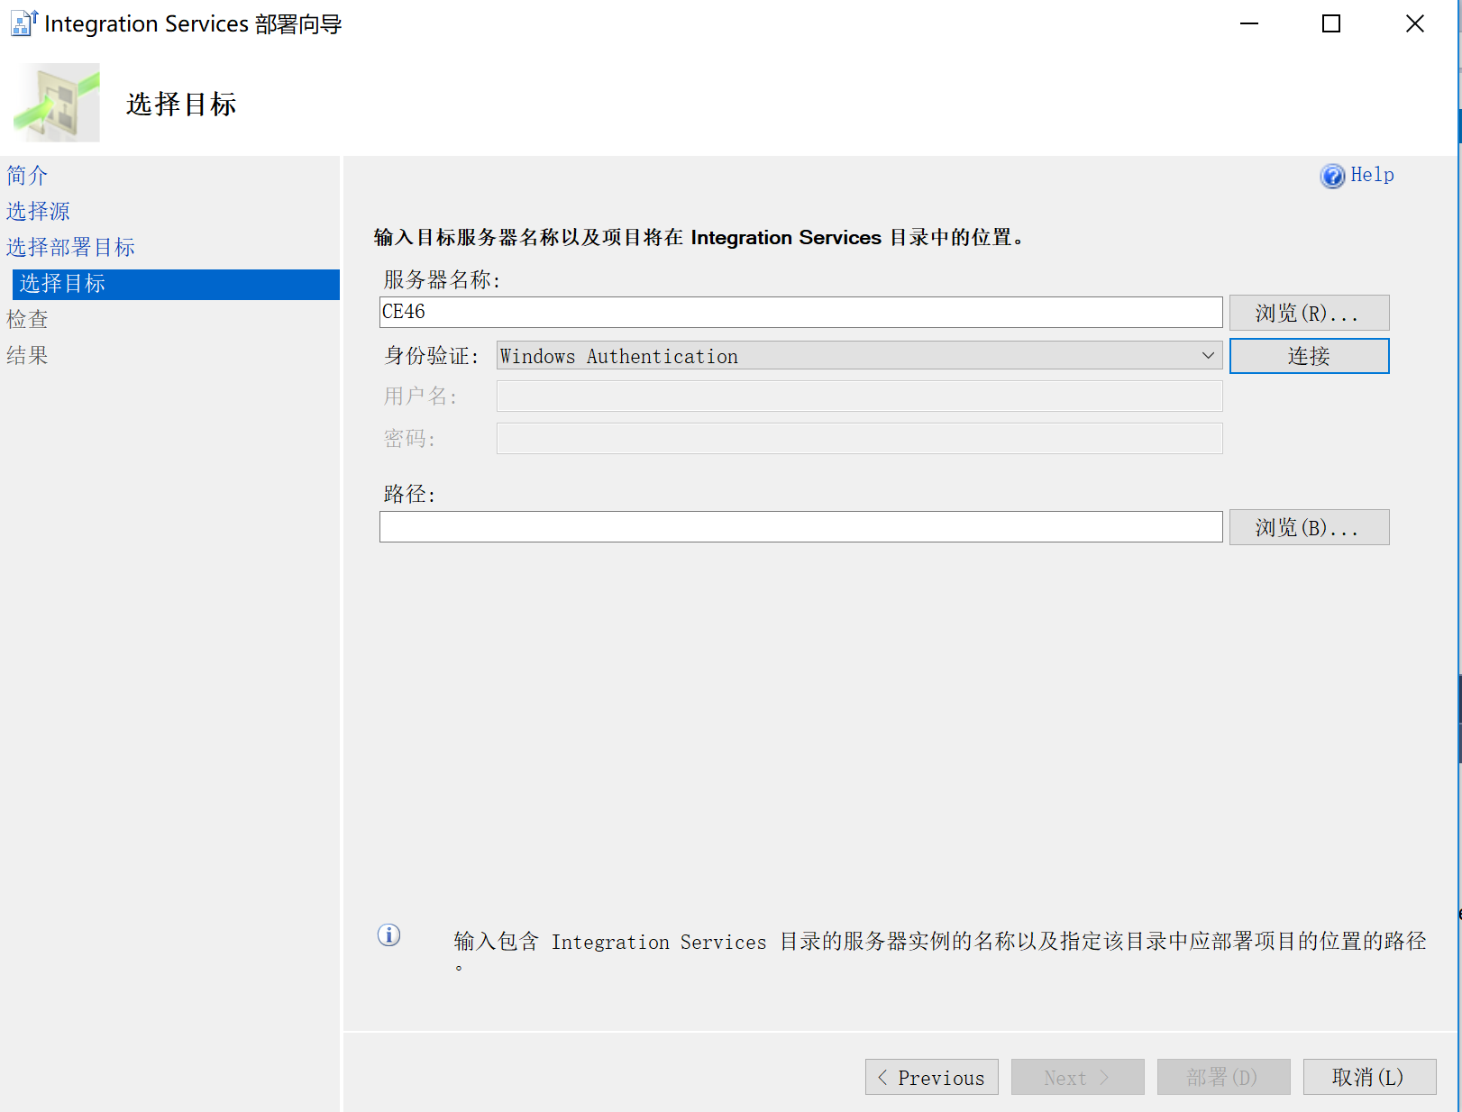
Task: Click the 连接 button
Action: coord(1309,356)
